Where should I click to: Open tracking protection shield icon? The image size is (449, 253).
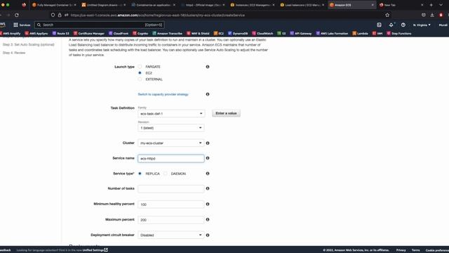53,15
